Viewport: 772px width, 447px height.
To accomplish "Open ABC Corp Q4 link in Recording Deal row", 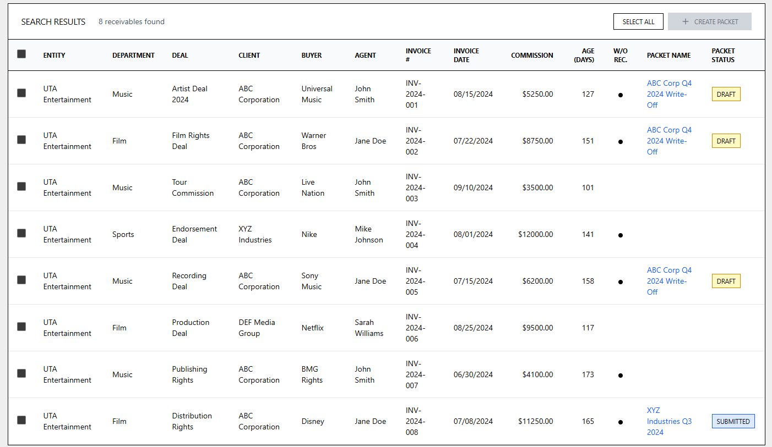I will 669,281.
